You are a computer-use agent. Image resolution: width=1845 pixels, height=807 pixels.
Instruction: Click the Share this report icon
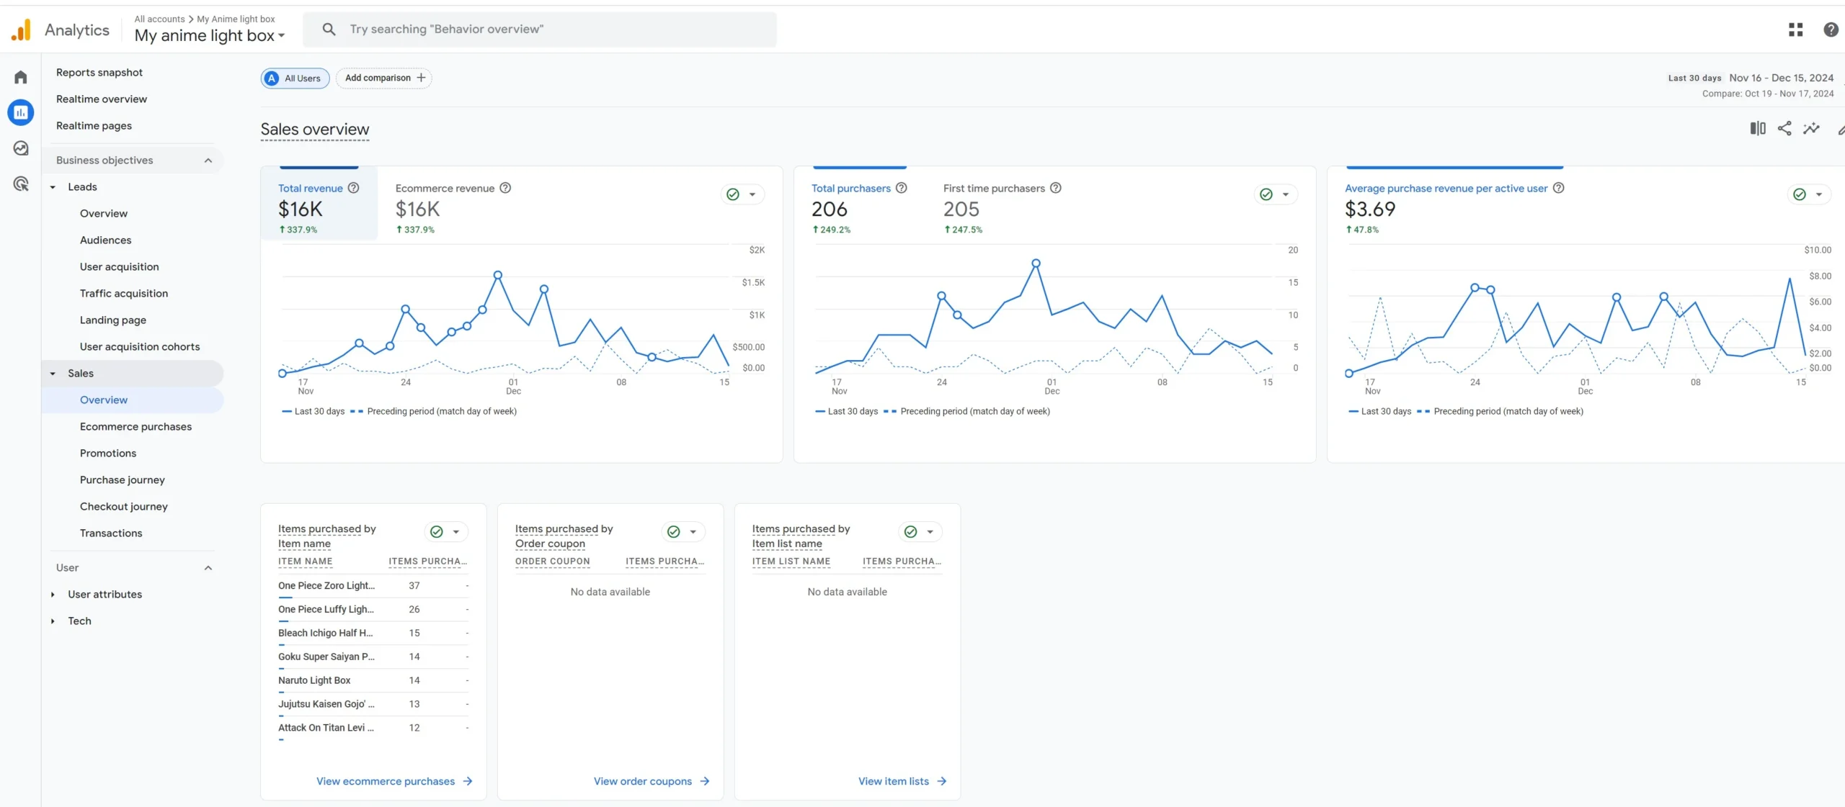(x=1785, y=127)
